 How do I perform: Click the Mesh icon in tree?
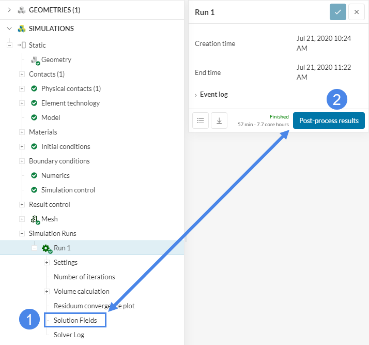pyautogui.click(x=35, y=219)
